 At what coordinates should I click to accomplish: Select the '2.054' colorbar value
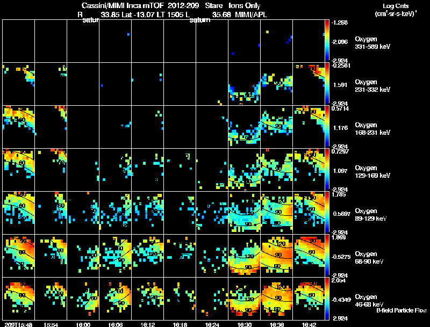click(339, 281)
